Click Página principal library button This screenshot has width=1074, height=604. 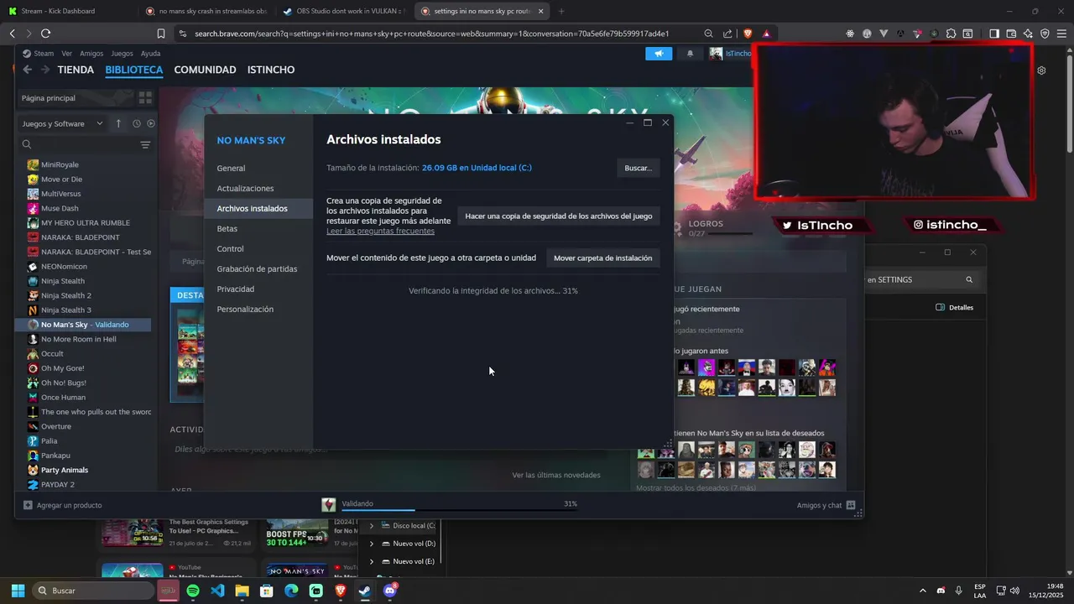point(75,98)
